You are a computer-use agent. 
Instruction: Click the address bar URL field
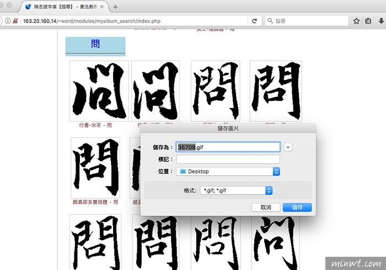click(134, 21)
